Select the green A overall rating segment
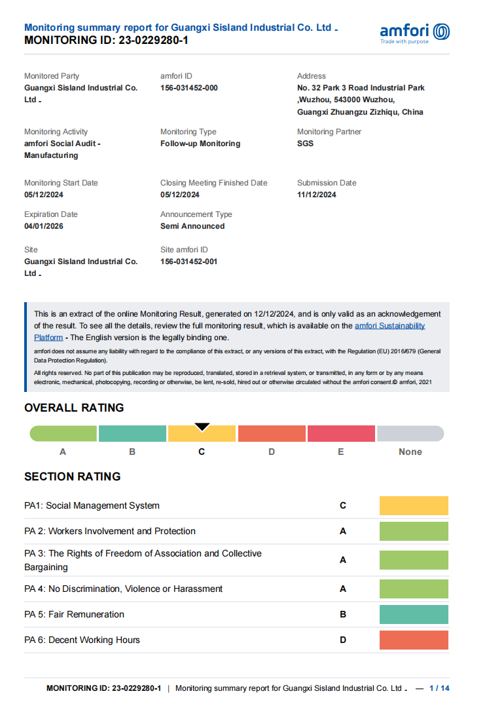487x702 pixels. click(63, 433)
